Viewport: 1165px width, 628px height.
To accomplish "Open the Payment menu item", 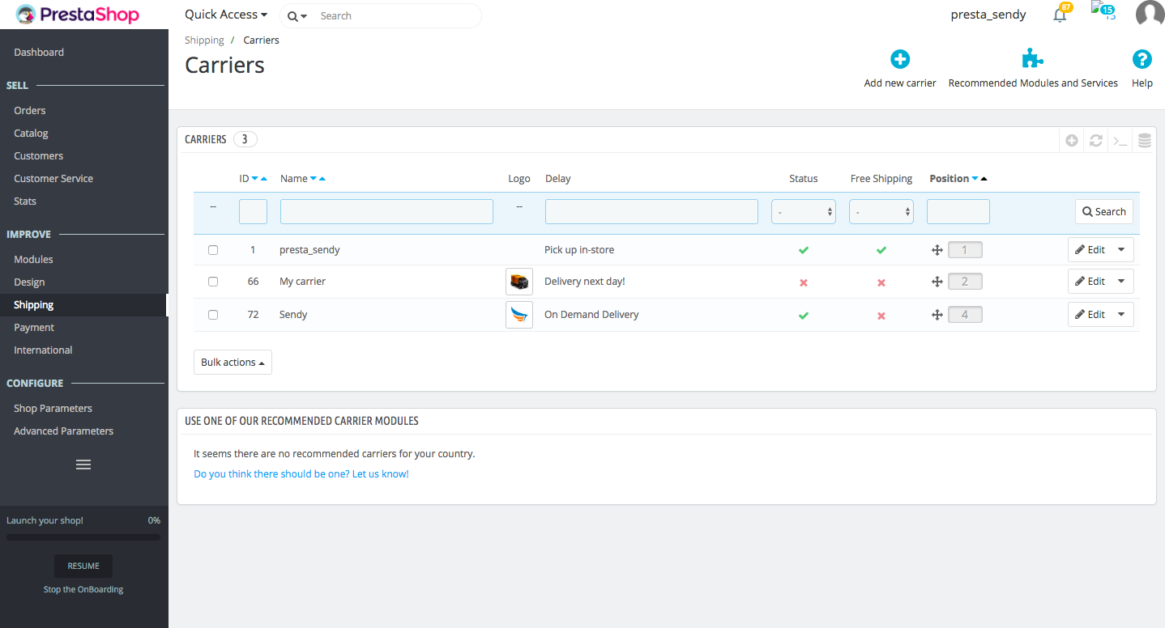I will [34, 328].
